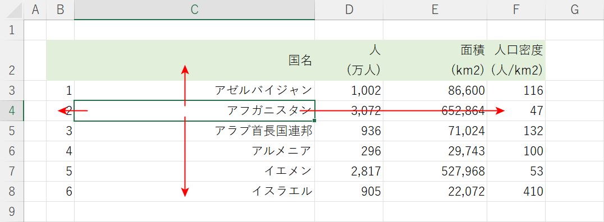Click the density cell 47

click(x=516, y=111)
